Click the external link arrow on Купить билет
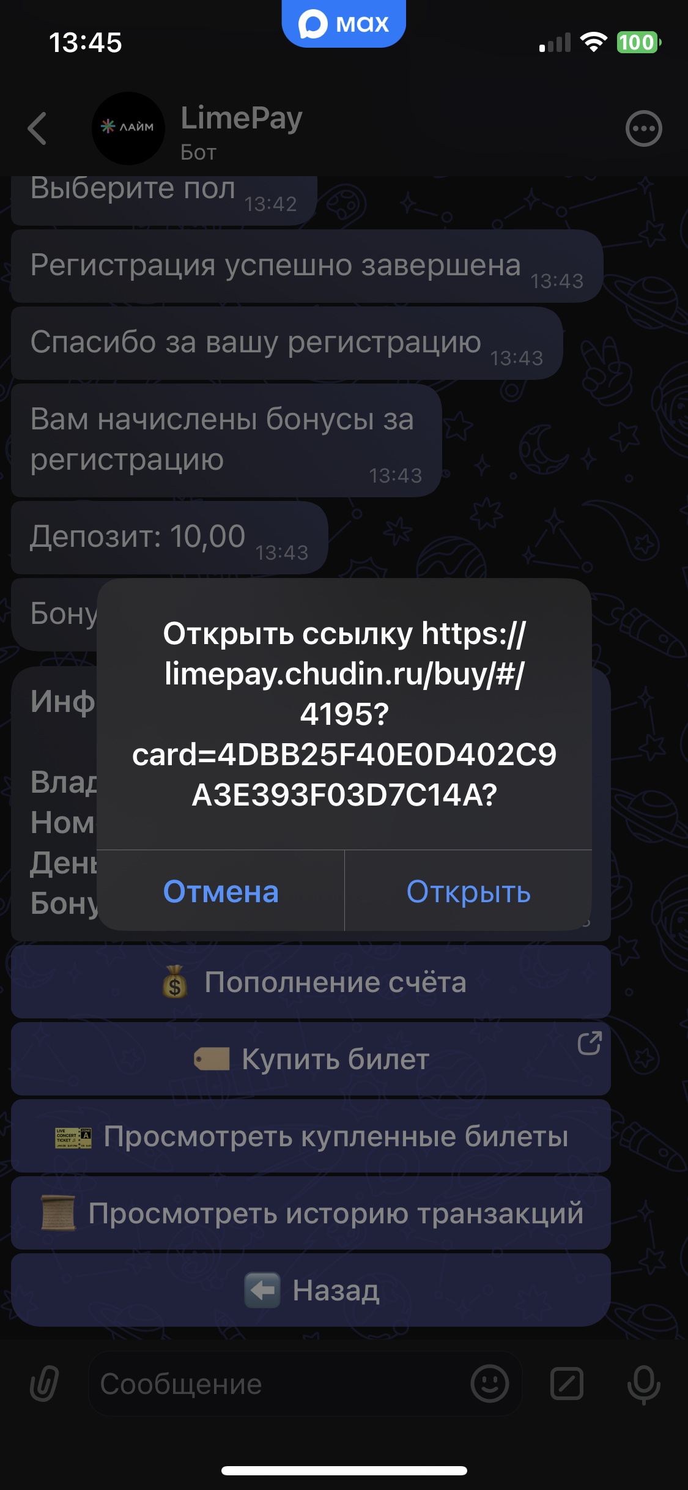688x1490 pixels. coord(590,1043)
